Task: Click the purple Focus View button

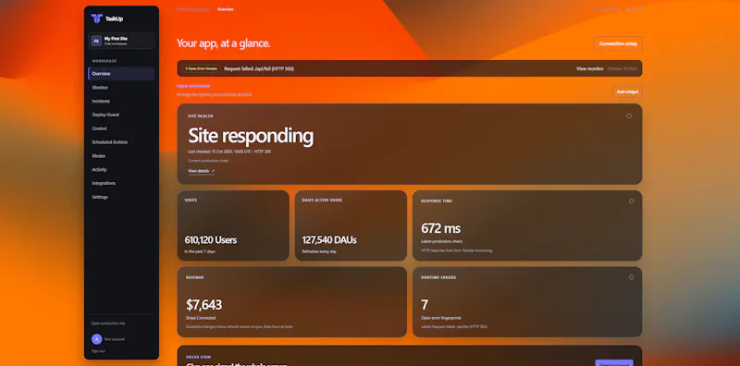Action: click(x=614, y=362)
